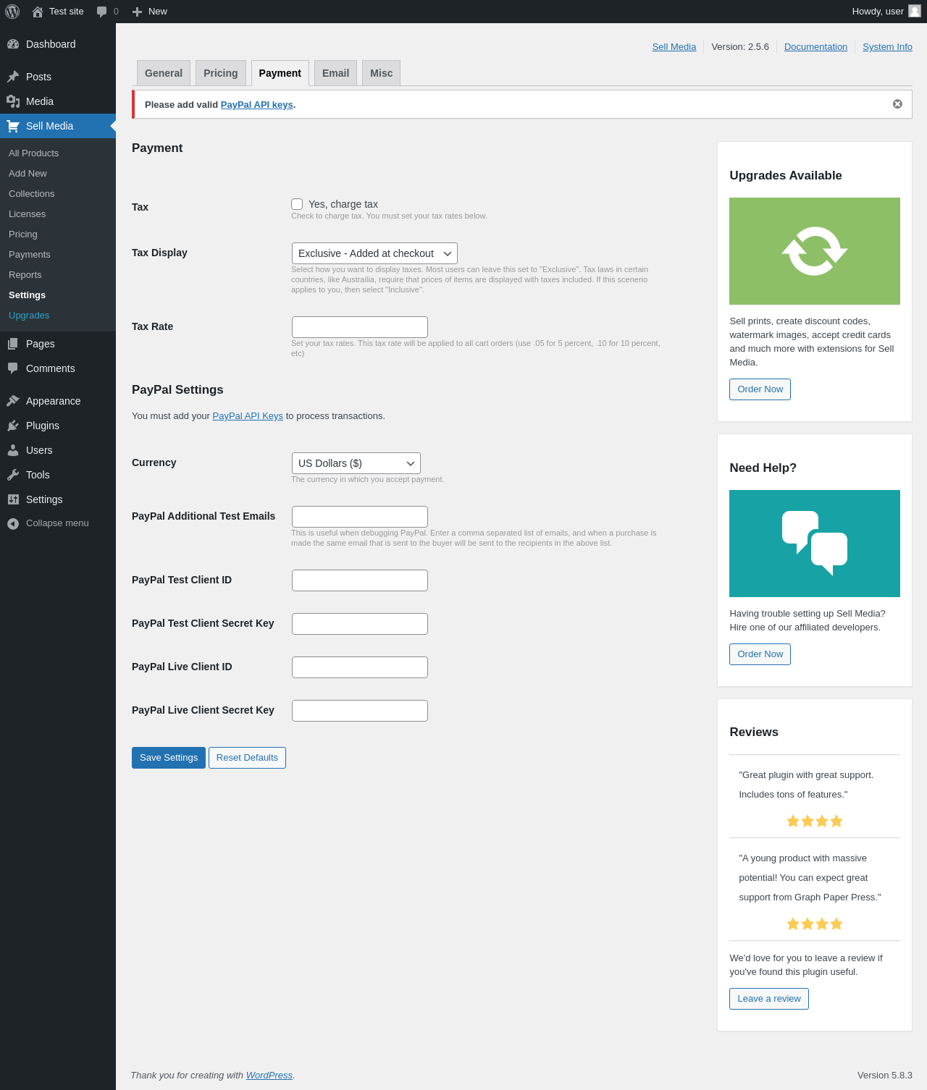Screen dimensions: 927x1090
Task: Open the WordPress link in footer
Action: (x=269, y=1076)
